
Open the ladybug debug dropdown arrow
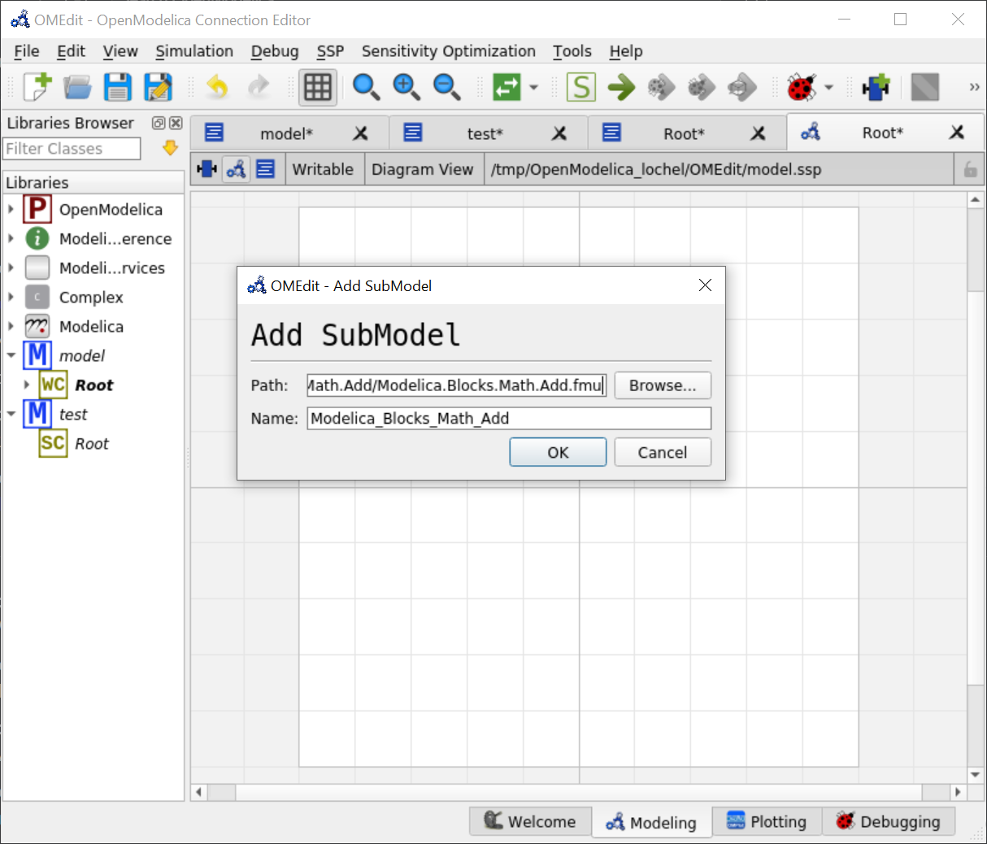click(x=828, y=87)
